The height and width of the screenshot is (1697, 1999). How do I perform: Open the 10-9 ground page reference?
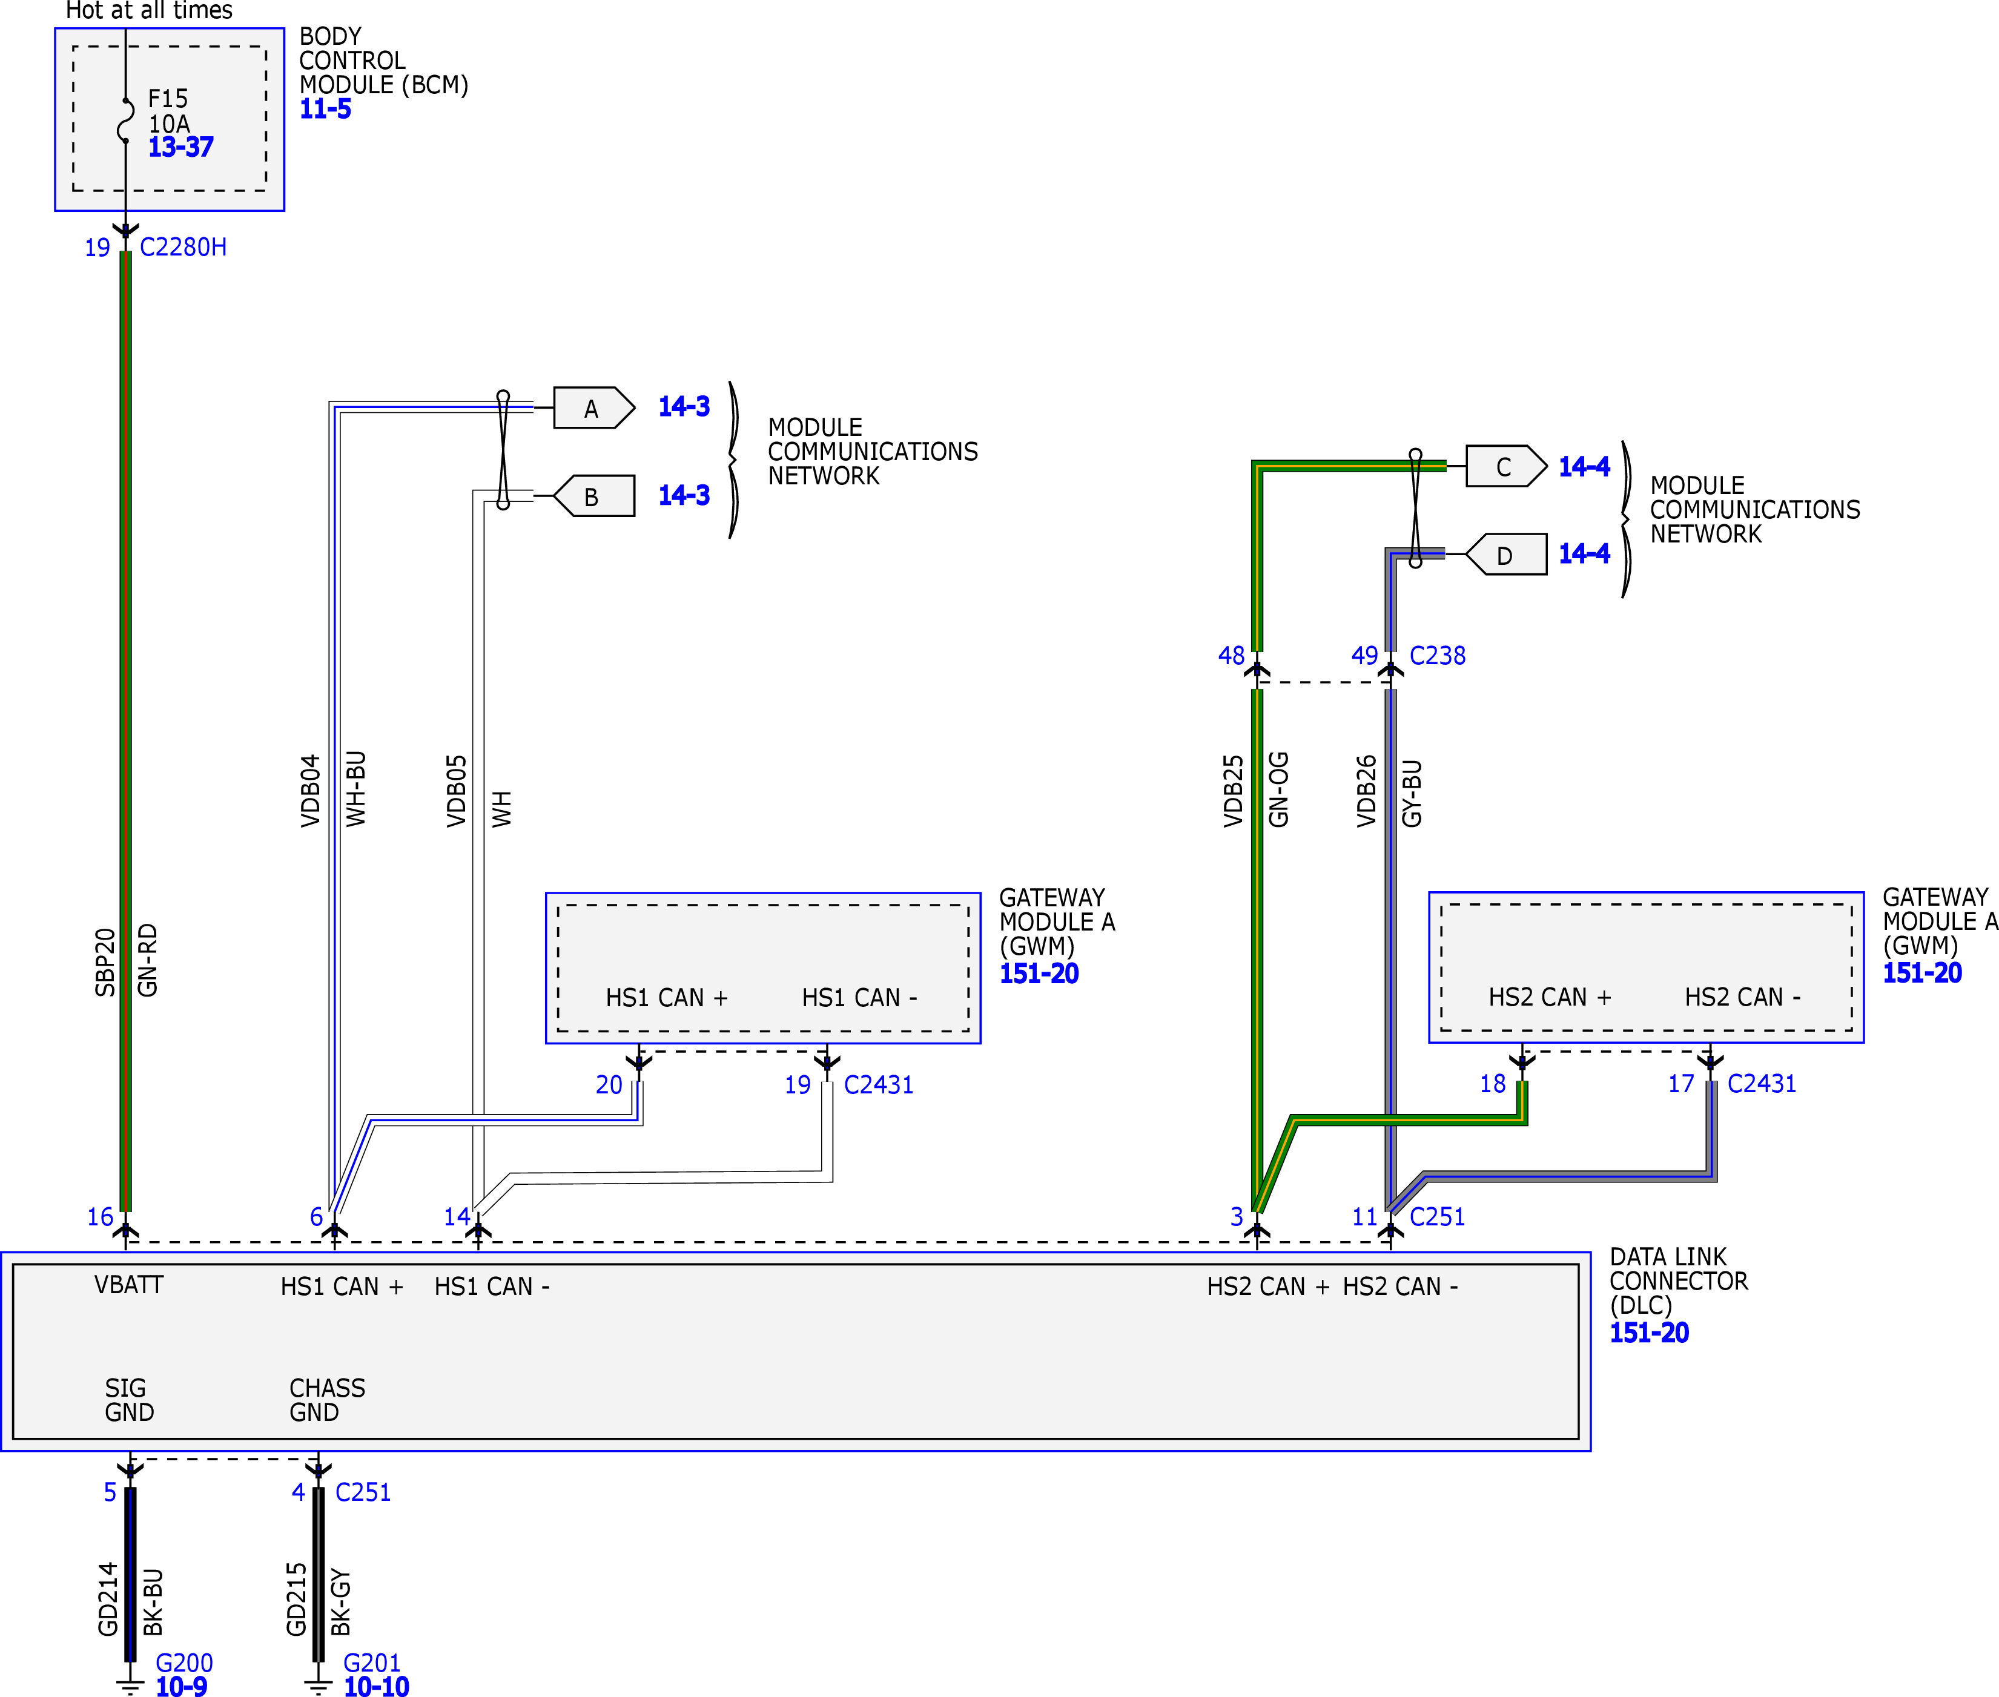point(181,1687)
